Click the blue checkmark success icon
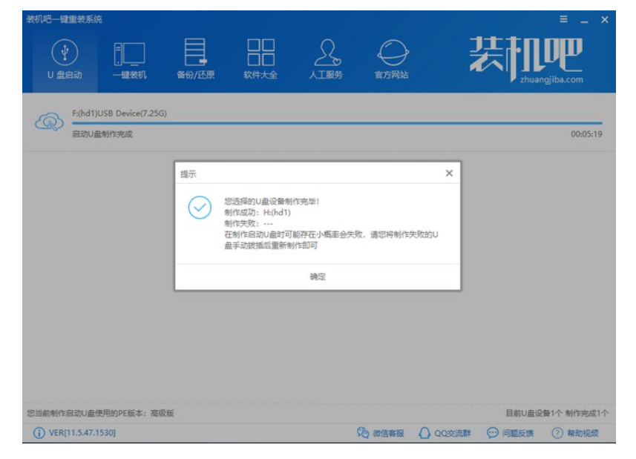 click(x=200, y=208)
